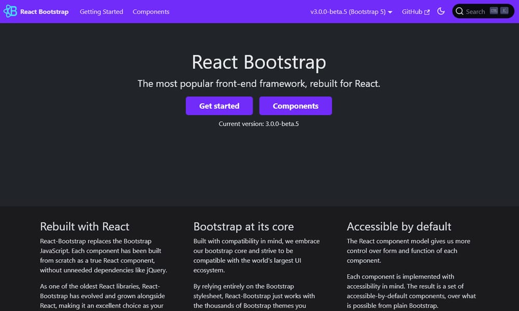Click the 'Accessible by default' heading
519x311 pixels.
click(399, 227)
